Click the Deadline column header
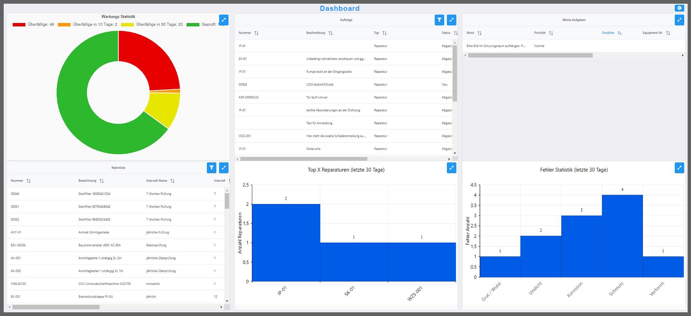 point(608,33)
